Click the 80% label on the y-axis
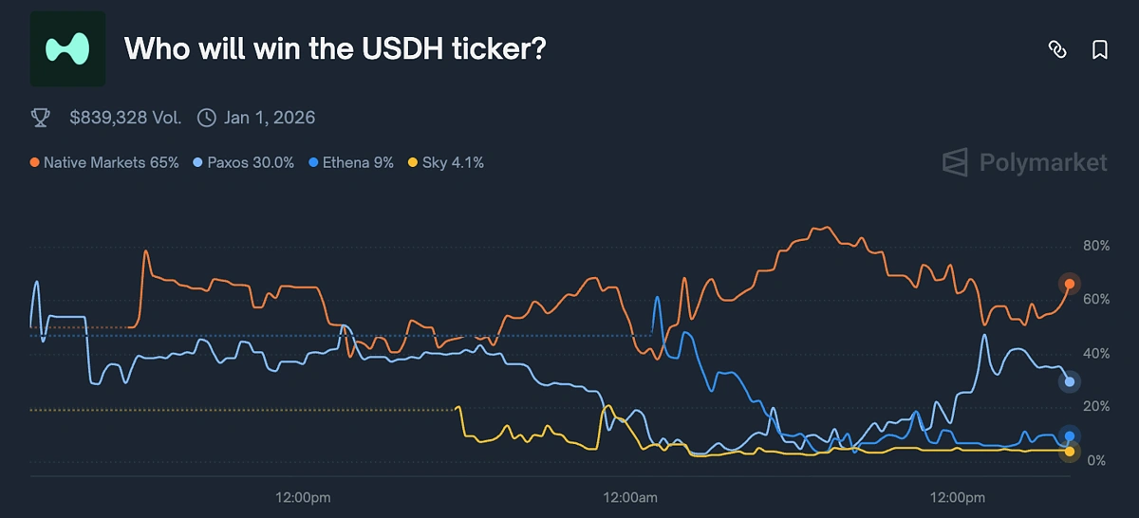Viewport: 1139px width, 518px height. coord(1095,247)
